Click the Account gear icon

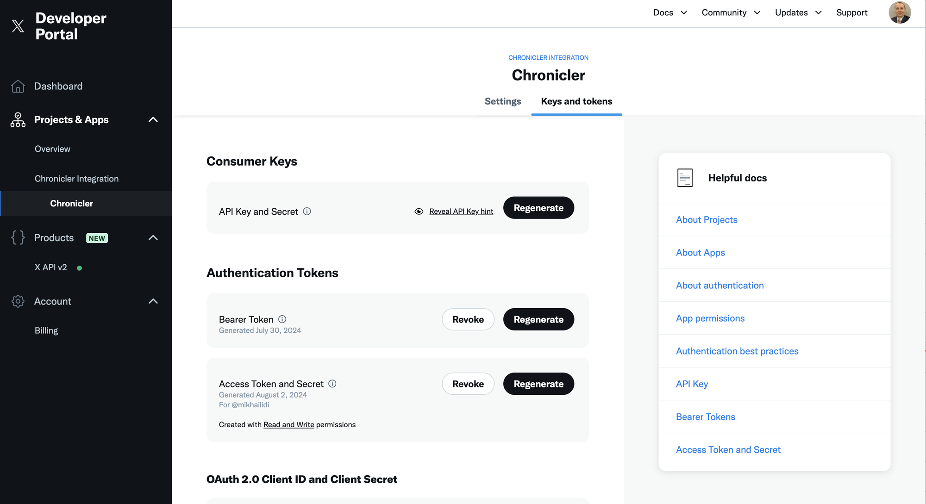coord(18,301)
